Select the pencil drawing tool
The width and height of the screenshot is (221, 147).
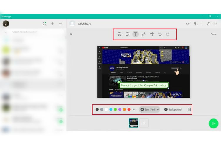pyautogui.click(x=144, y=34)
